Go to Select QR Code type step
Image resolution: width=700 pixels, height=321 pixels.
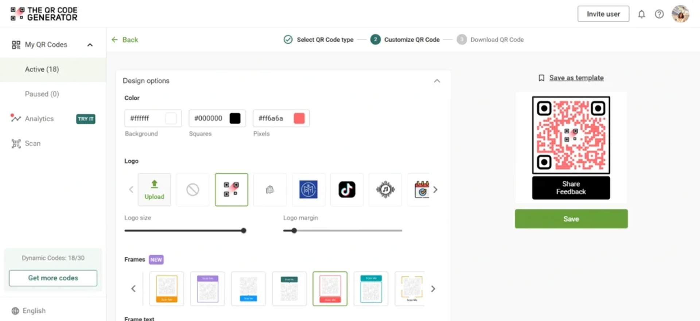[318, 40]
